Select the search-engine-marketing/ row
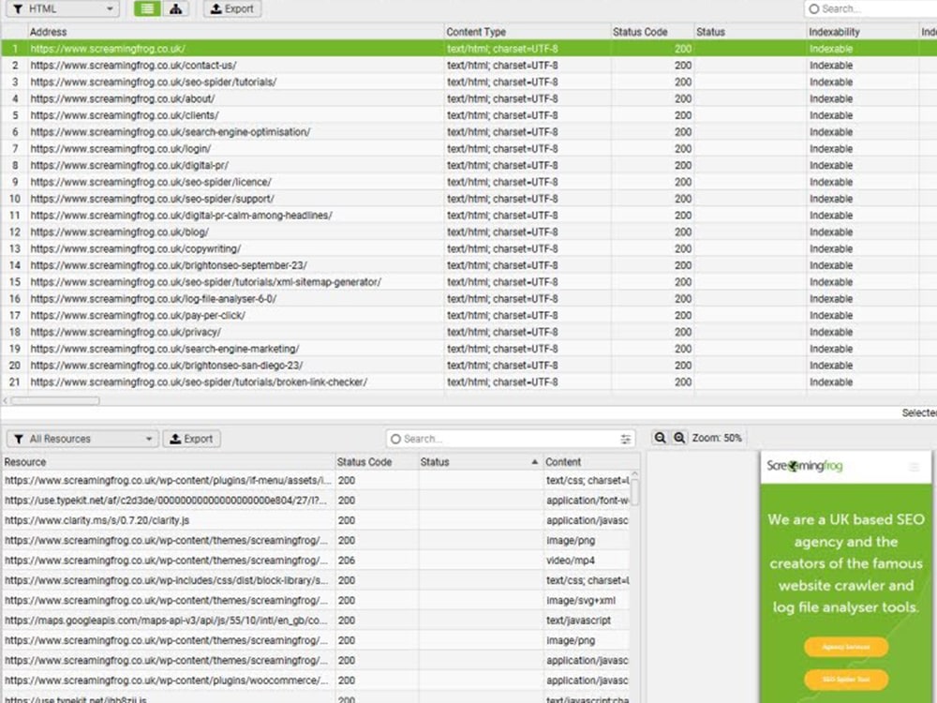Viewport: 937px width, 703px height. coord(468,349)
